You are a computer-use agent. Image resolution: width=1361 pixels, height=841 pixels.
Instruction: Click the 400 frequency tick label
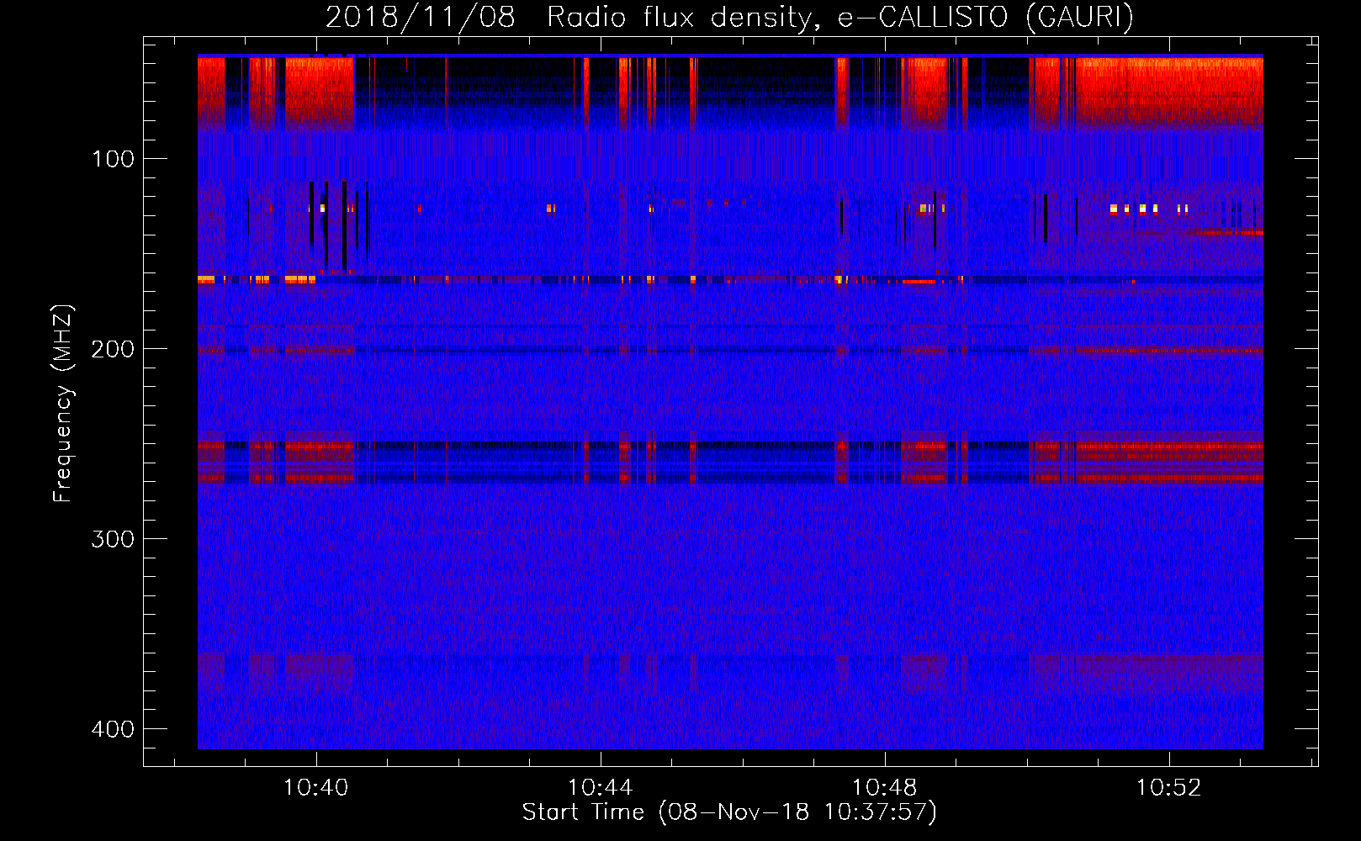113,729
